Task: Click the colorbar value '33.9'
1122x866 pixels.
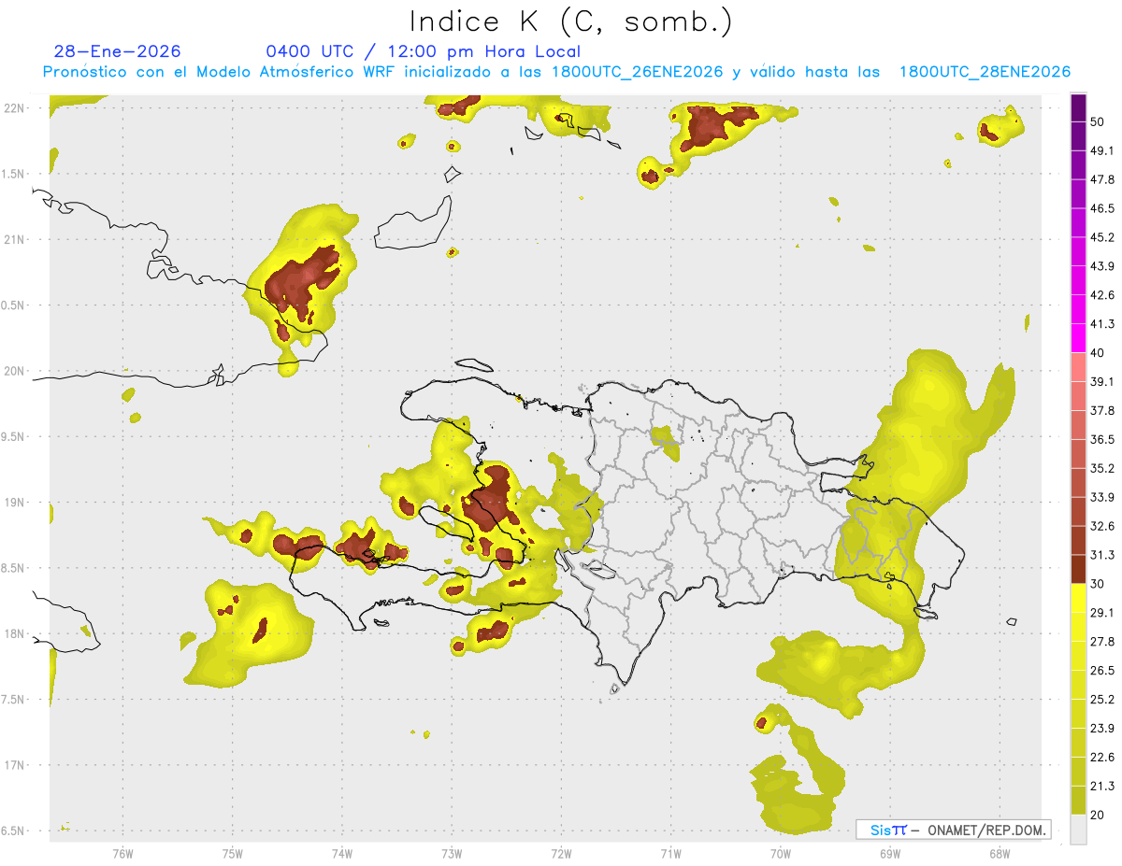Action: click(1102, 497)
